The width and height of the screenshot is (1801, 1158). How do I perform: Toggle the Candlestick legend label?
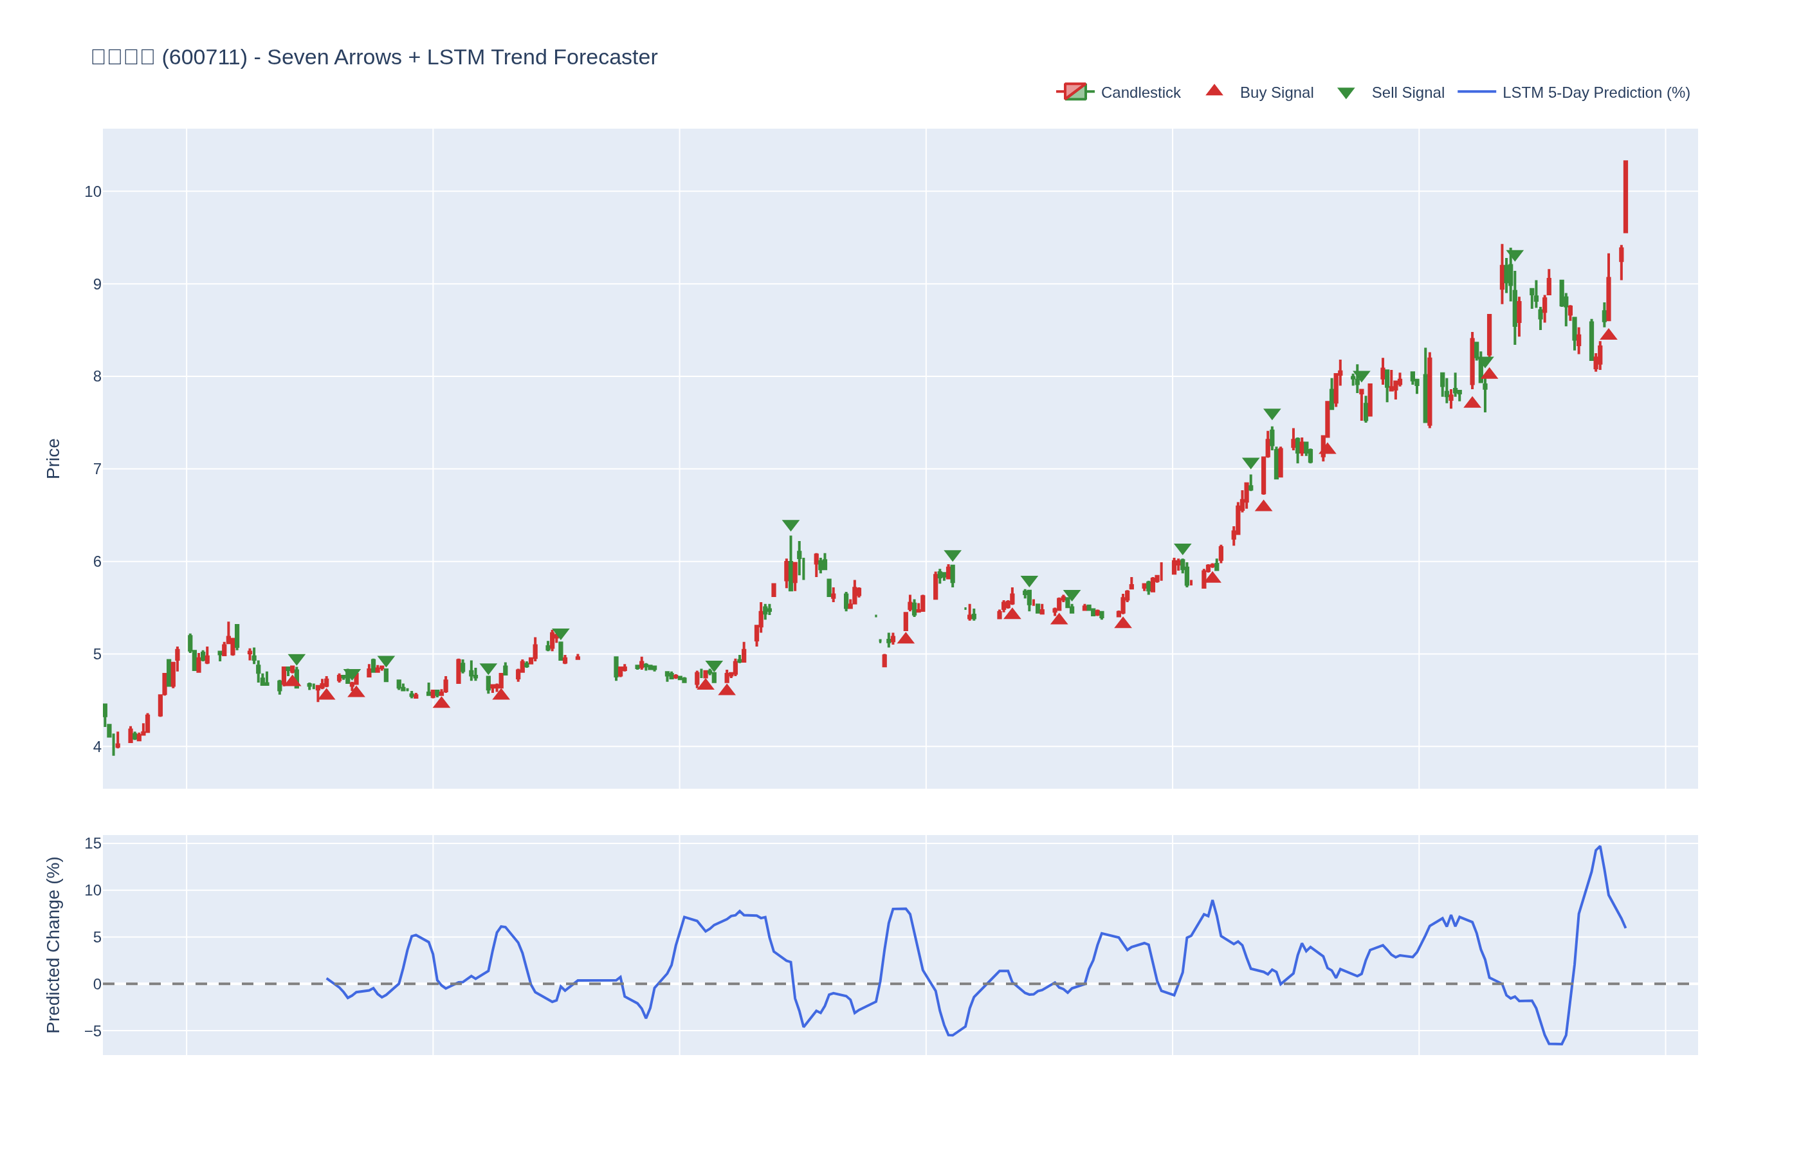[1140, 93]
